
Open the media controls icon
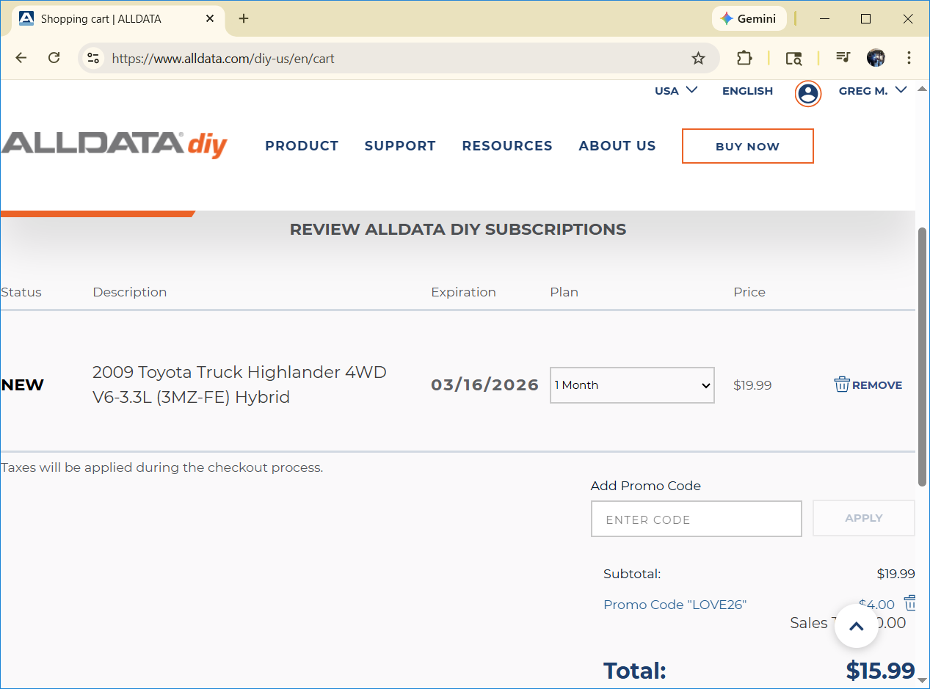pyautogui.click(x=843, y=58)
